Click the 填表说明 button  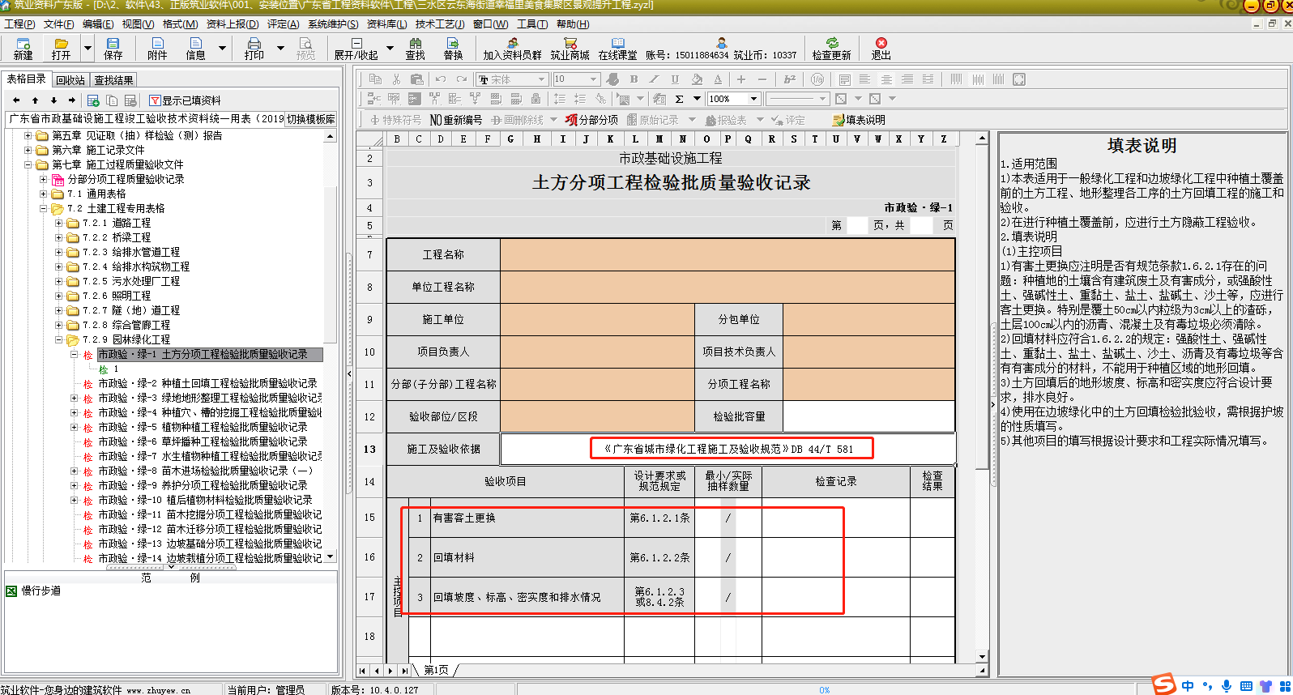click(x=859, y=120)
